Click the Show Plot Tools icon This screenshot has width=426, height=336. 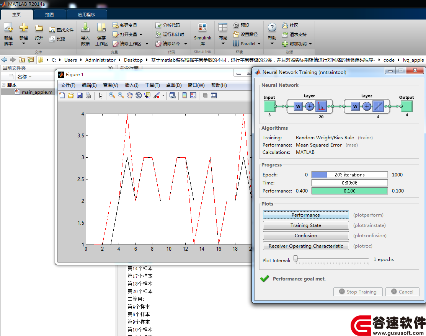click(214, 95)
